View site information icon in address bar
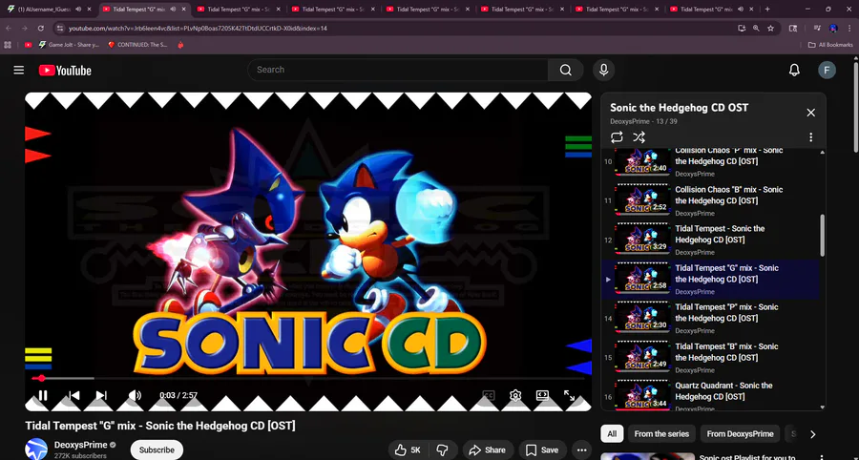This screenshot has height=460, width=859. 60,28
